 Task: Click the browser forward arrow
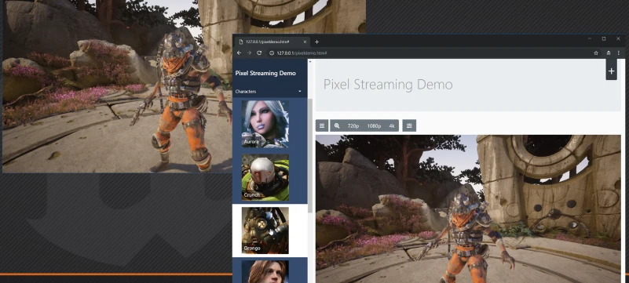(249, 53)
